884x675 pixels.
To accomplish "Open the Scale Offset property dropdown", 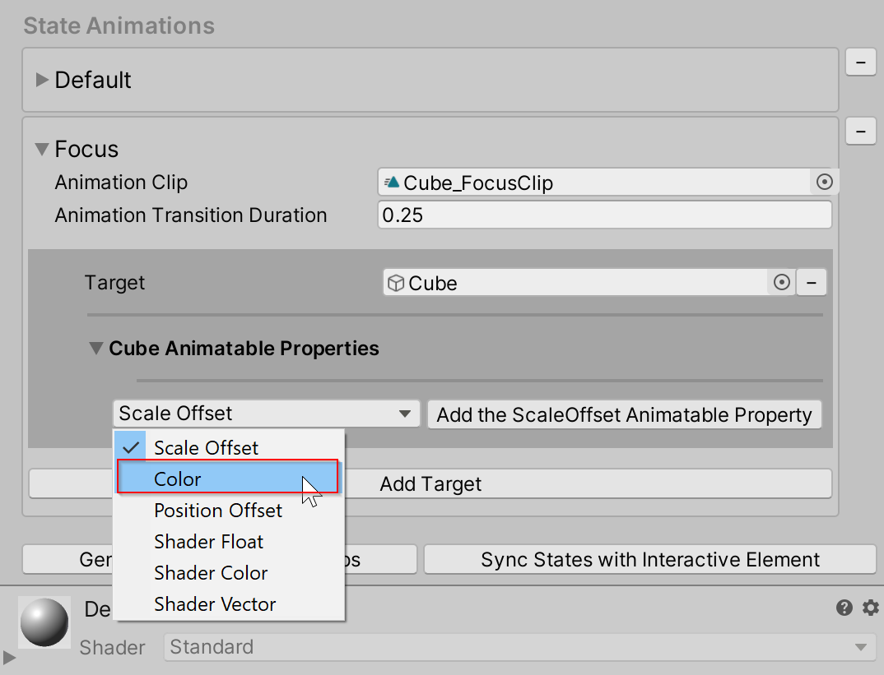I will tap(266, 414).
